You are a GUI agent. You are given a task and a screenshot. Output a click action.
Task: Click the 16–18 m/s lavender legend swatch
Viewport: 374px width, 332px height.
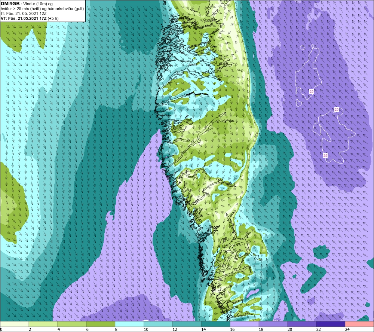click(x=245, y=324)
